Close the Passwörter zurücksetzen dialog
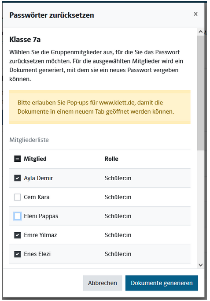 click(x=195, y=14)
